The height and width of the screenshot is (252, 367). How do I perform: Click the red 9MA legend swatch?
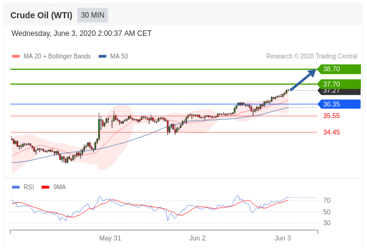click(46, 187)
